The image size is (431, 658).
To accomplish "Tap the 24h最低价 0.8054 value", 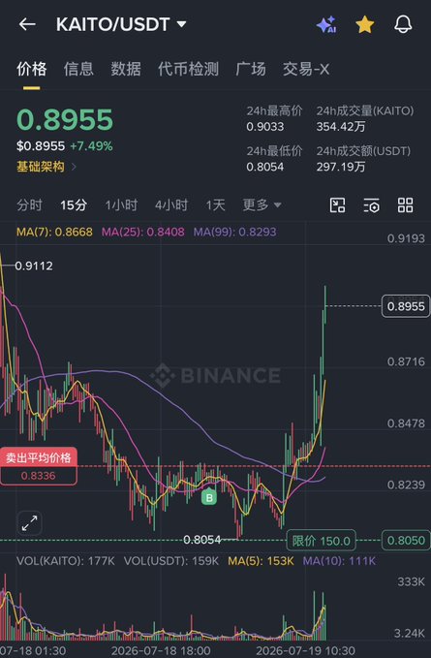I will point(265,167).
